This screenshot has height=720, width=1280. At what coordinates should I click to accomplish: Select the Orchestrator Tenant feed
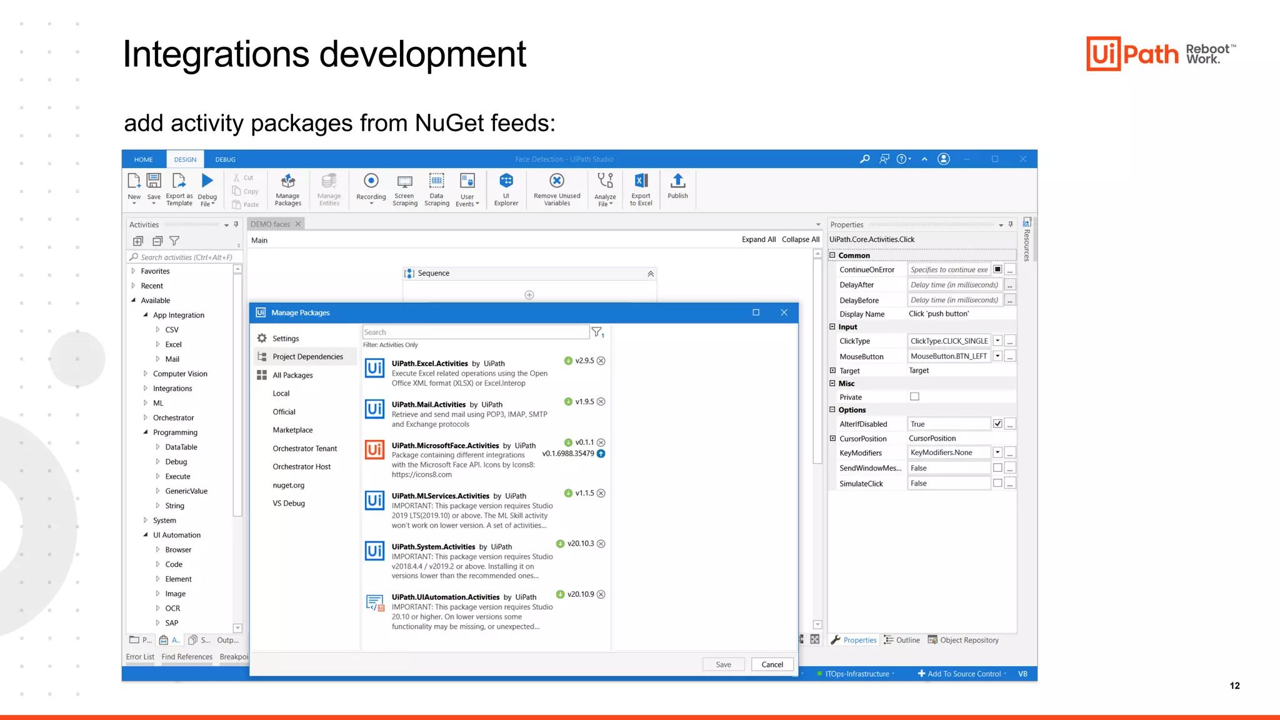305,449
